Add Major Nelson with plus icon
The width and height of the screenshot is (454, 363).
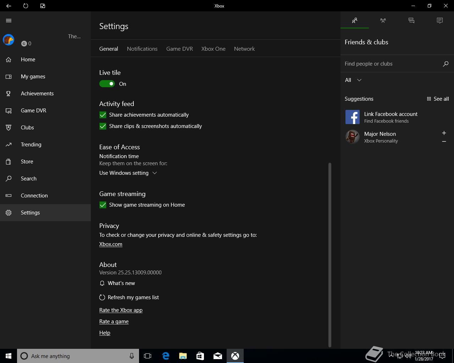444,133
